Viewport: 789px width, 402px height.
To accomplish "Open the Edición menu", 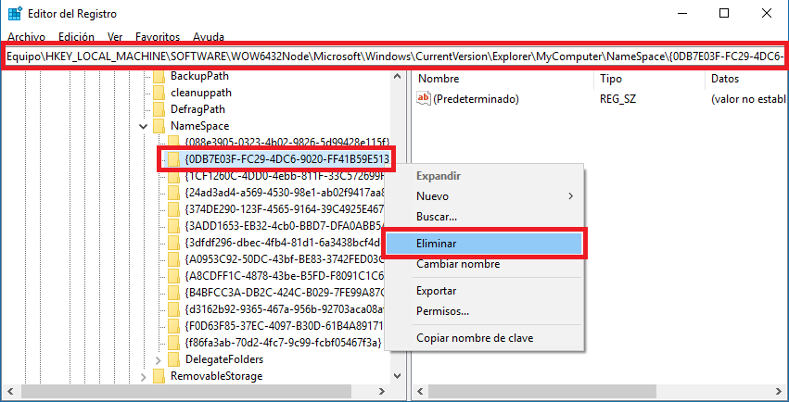I will pyautogui.click(x=76, y=37).
